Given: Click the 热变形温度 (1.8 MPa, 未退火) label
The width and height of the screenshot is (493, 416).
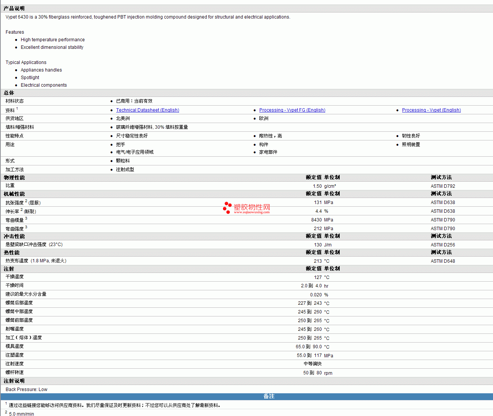Looking at the screenshot, I should click(36, 261).
